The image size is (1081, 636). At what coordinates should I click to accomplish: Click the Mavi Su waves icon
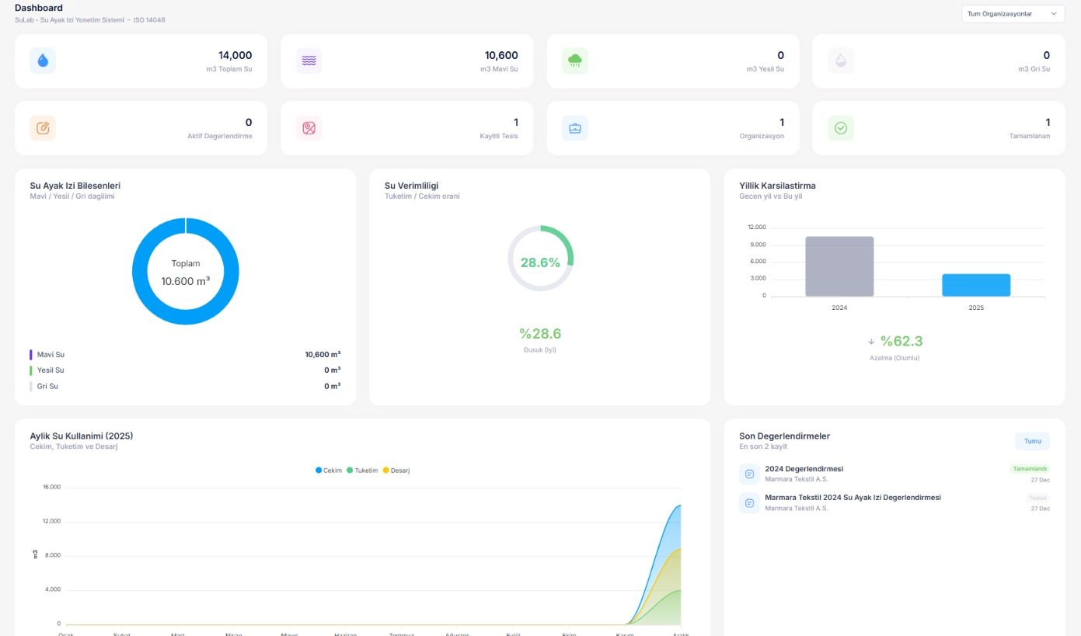pos(309,60)
